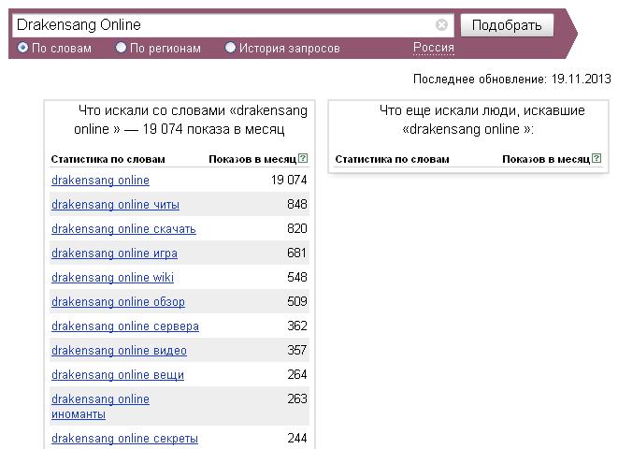The width and height of the screenshot is (618, 449).
Task: Open the drakensang online секреты link
Action: pyautogui.click(x=125, y=439)
